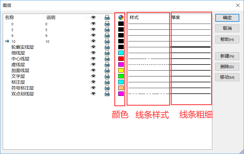
Task: Hide layer 9 with eye icon
Action: click(x=93, y=35)
